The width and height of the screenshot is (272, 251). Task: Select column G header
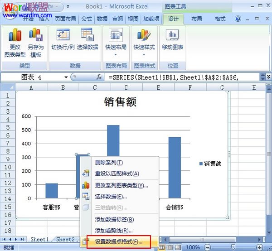pos(222,87)
